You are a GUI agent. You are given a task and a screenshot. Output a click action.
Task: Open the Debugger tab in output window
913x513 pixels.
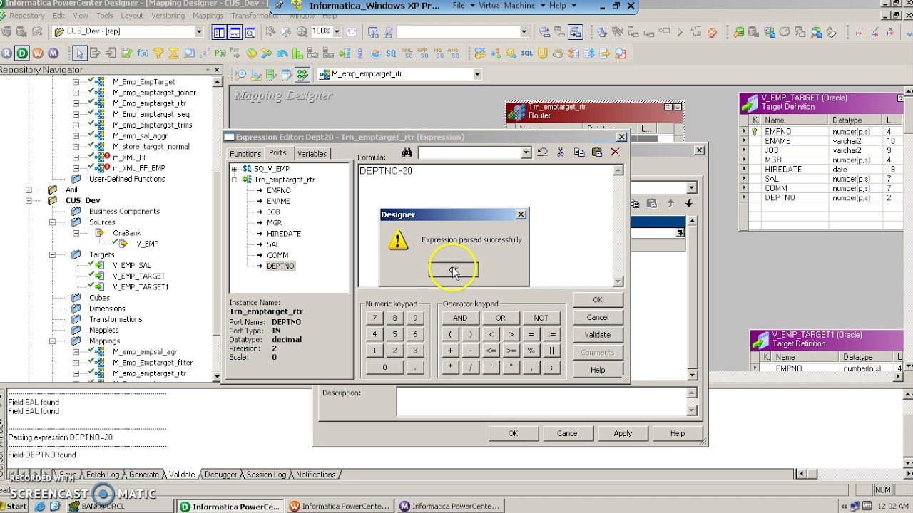point(220,475)
